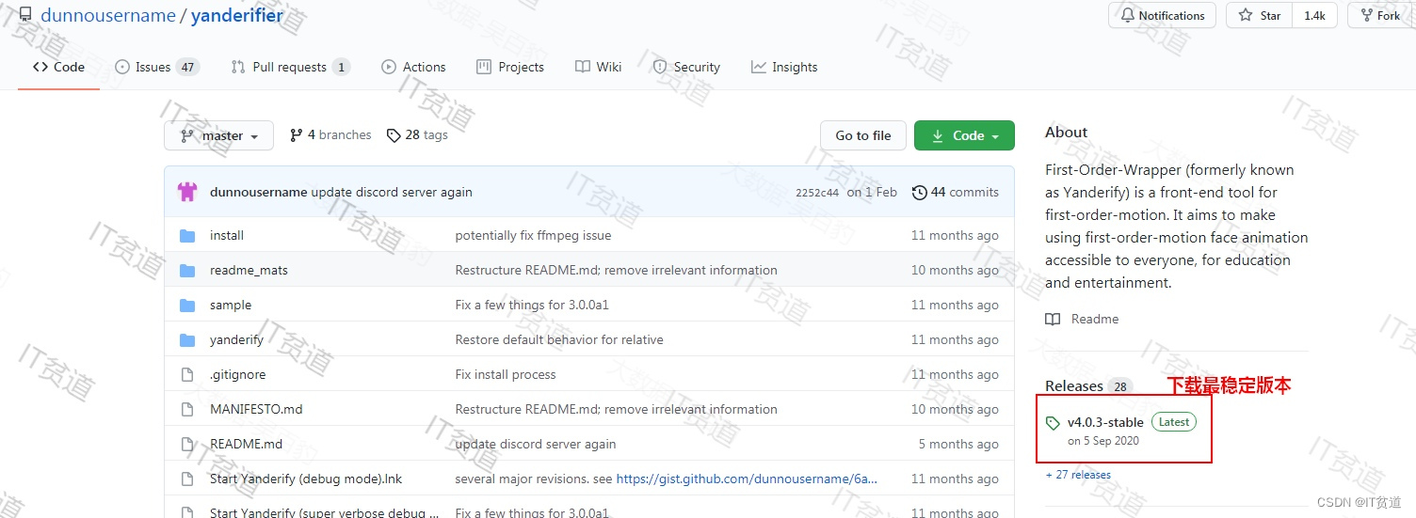The width and height of the screenshot is (1416, 518).
Task: Click the install folder icon
Action: [x=187, y=235]
